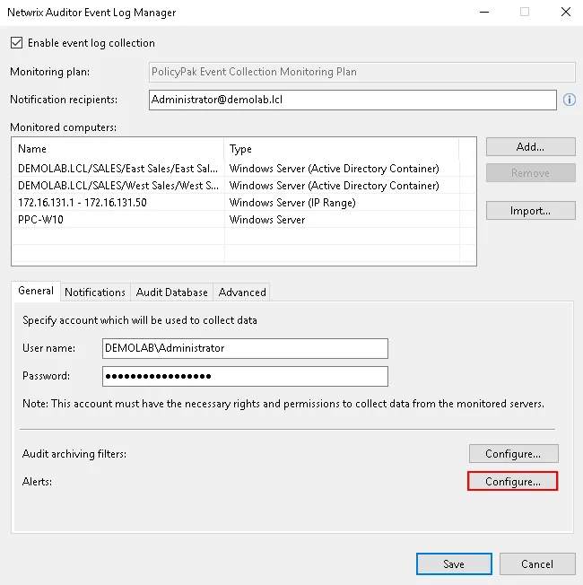
Task: Configure the Audit archiving filters
Action: coord(513,454)
